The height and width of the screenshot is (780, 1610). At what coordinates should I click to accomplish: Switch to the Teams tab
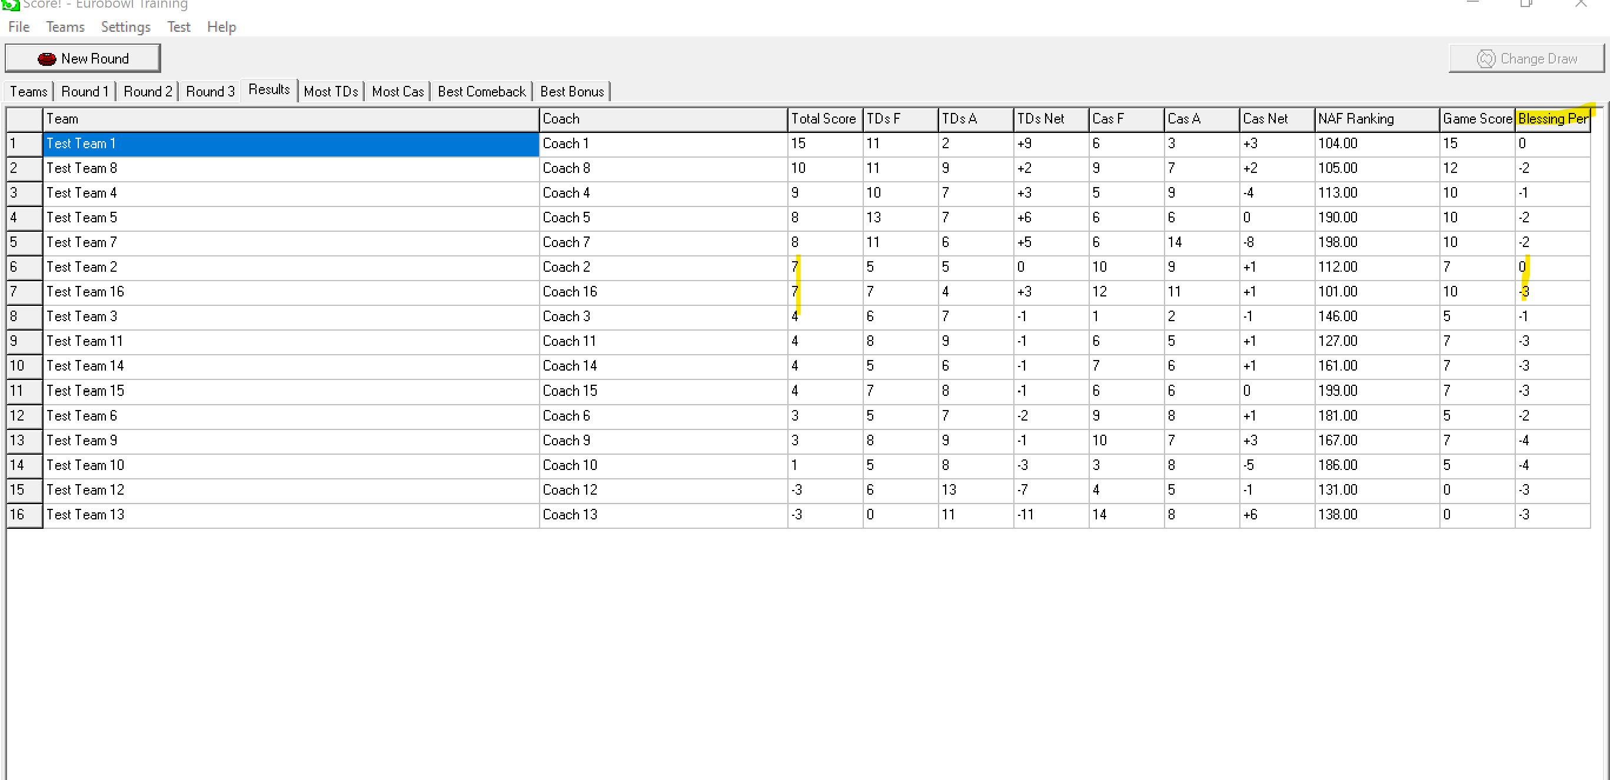click(x=29, y=91)
